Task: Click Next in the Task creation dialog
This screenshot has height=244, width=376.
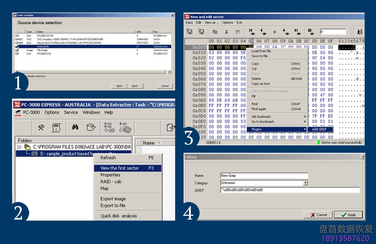Action: (x=135, y=86)
